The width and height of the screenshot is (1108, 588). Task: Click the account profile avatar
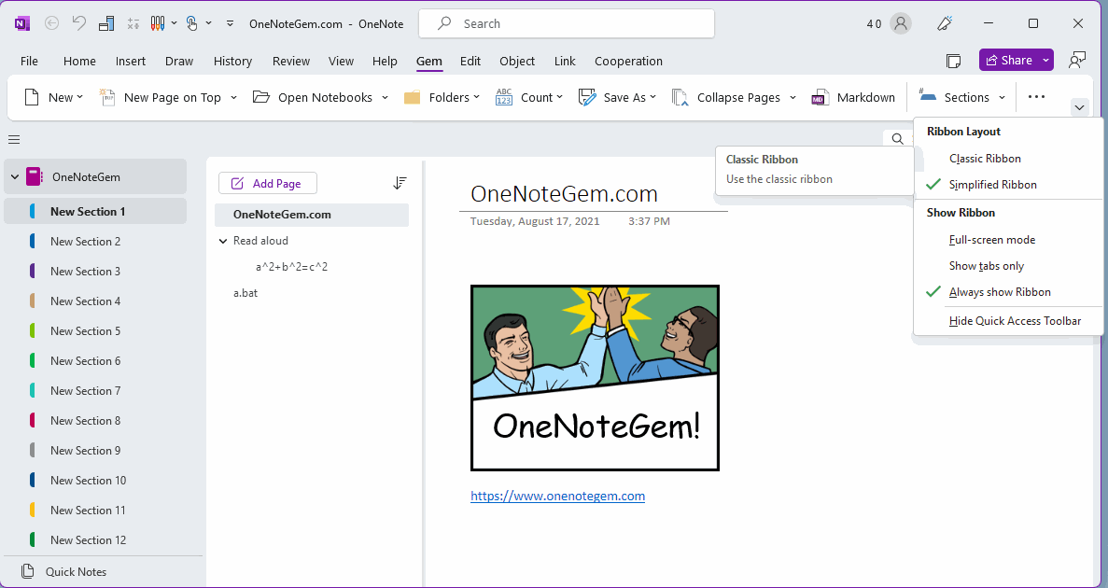click(900, 23)
